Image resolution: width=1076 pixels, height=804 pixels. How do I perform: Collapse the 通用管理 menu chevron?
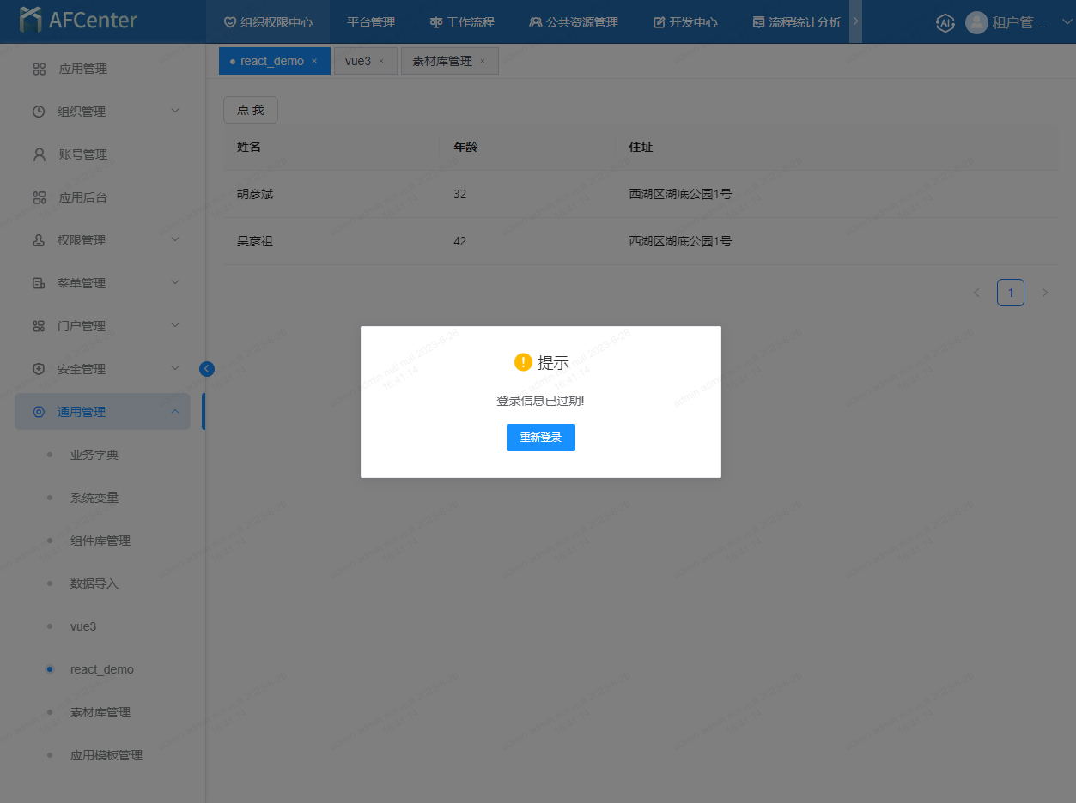coord(175,412)
